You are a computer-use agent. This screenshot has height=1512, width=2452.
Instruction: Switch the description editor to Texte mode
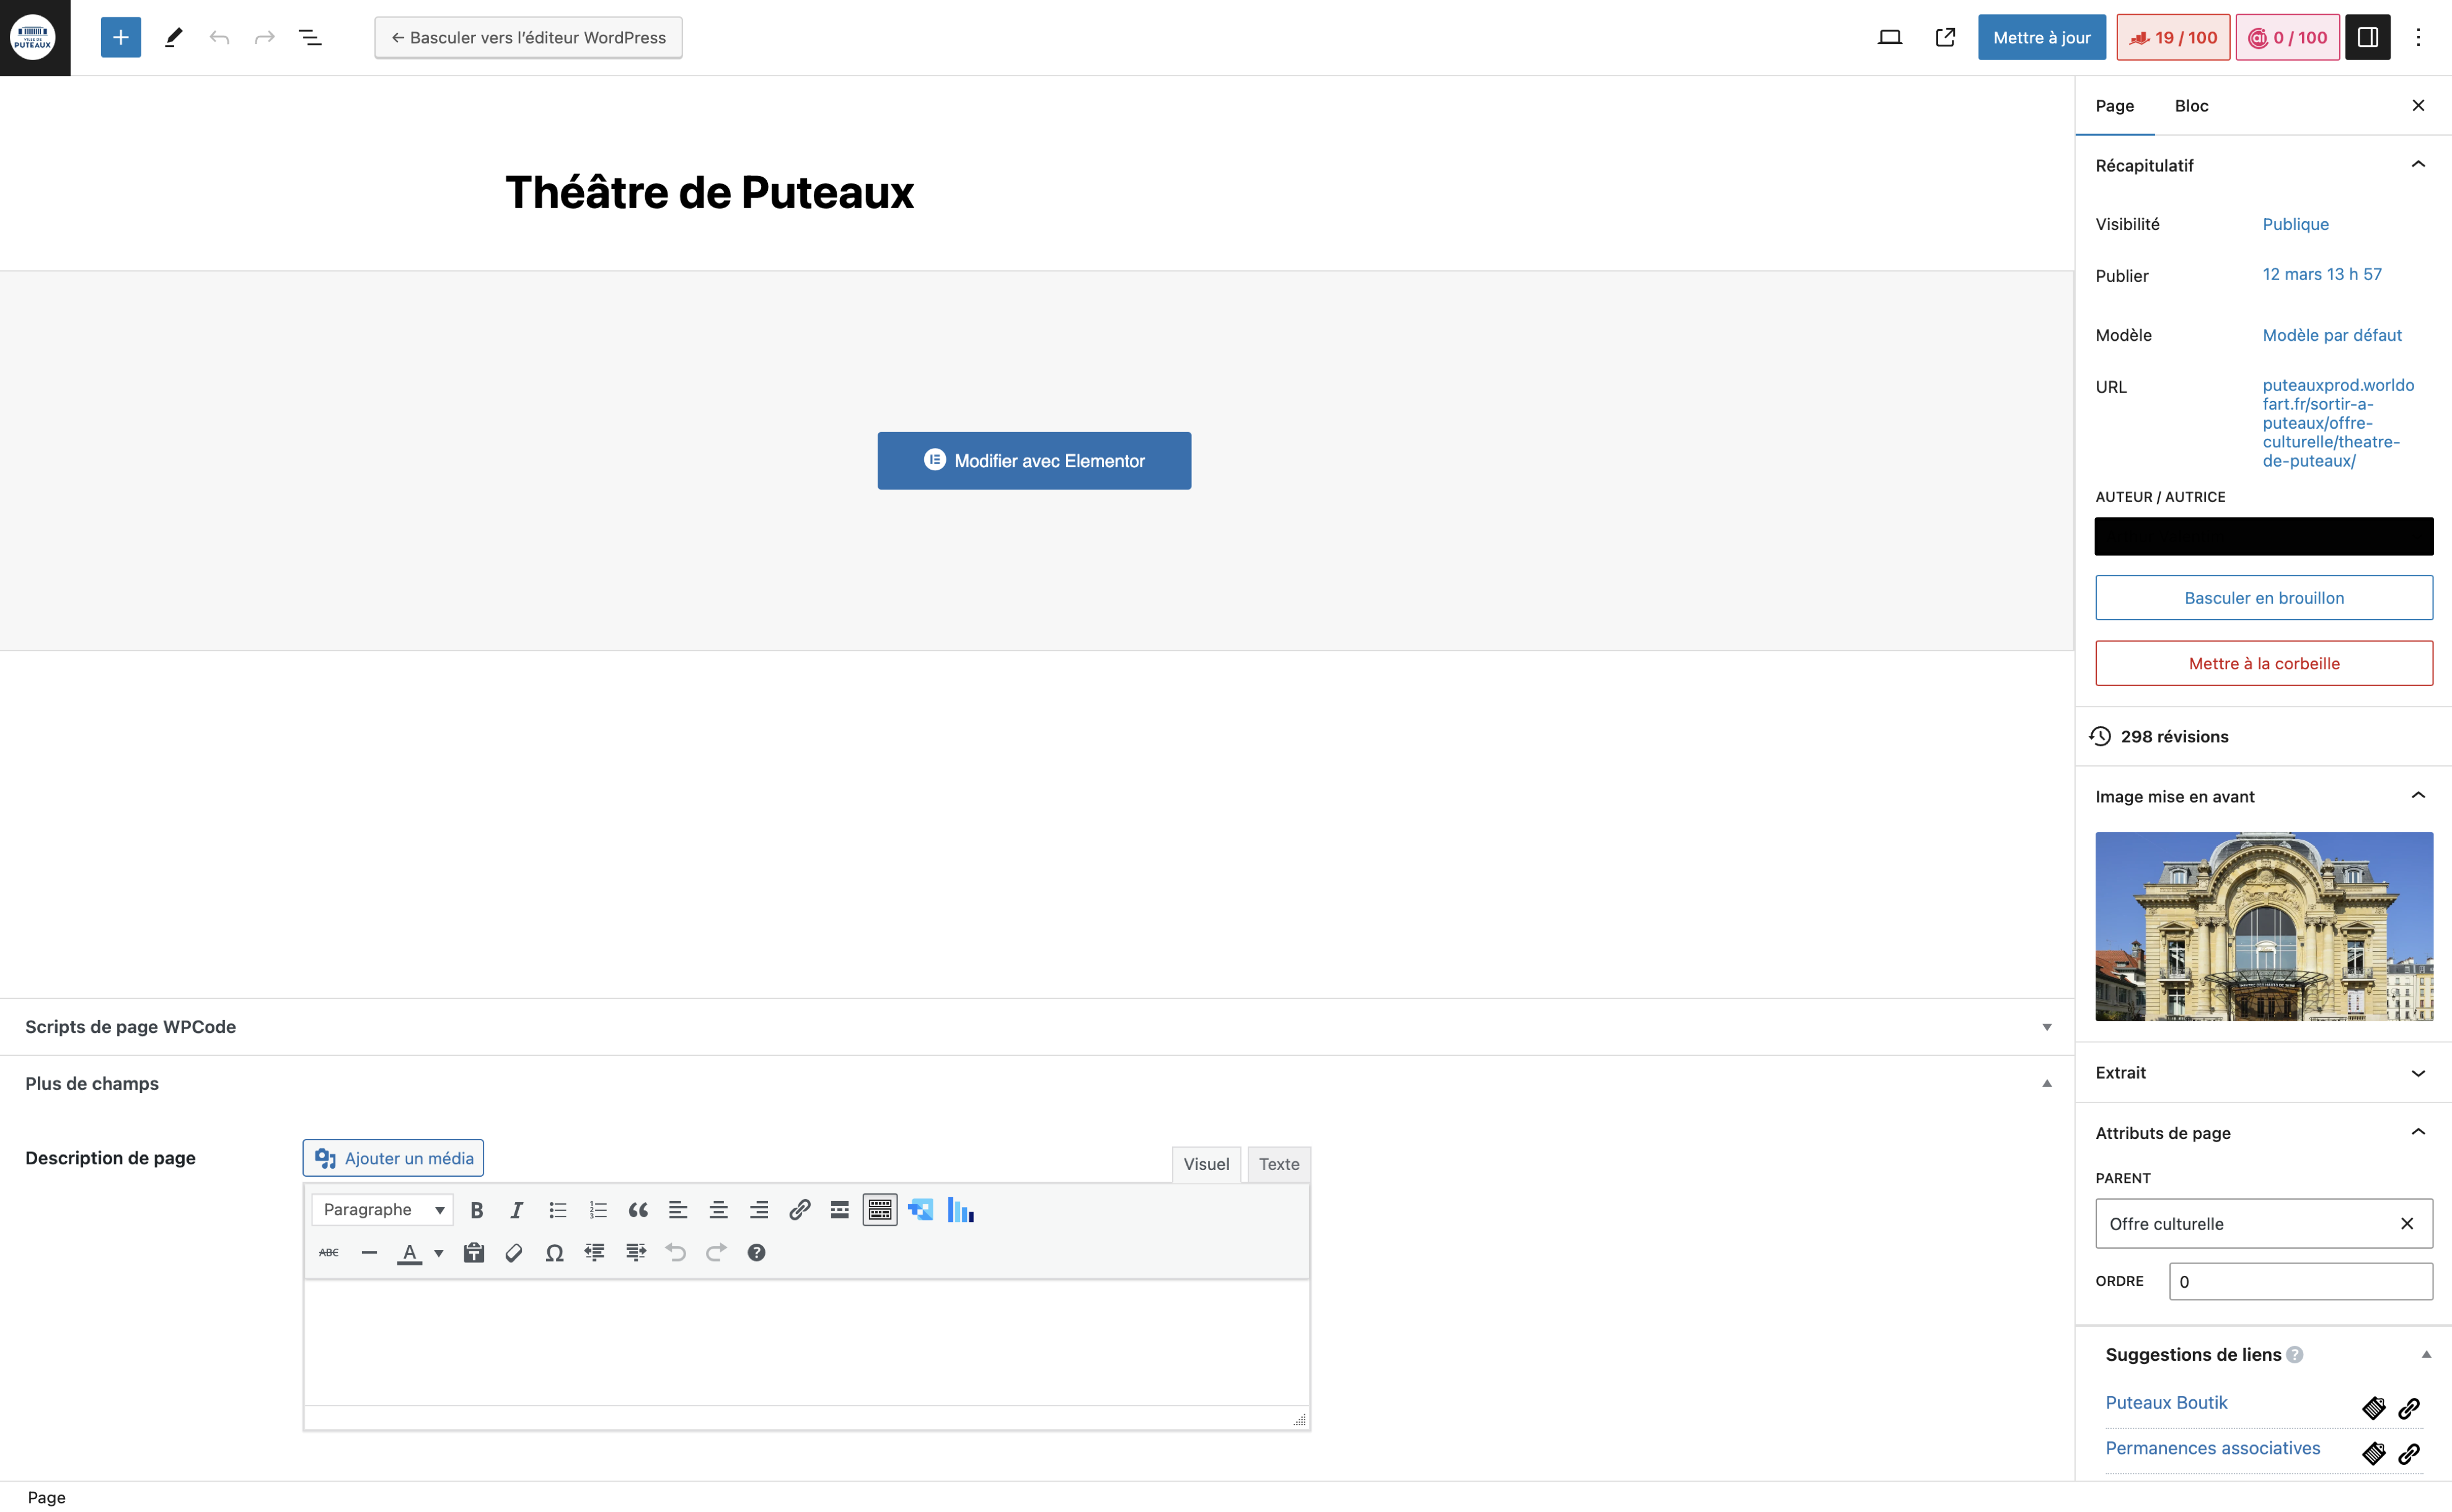point(1278,1164)
